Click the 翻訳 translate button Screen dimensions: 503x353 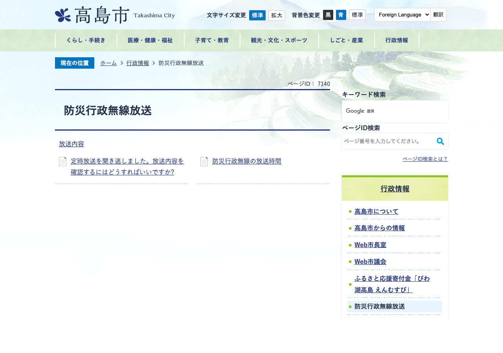click(x=438, y=15)
